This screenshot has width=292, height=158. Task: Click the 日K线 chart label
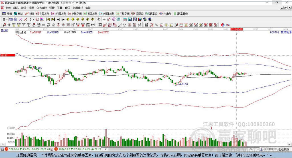click(4, 31)
